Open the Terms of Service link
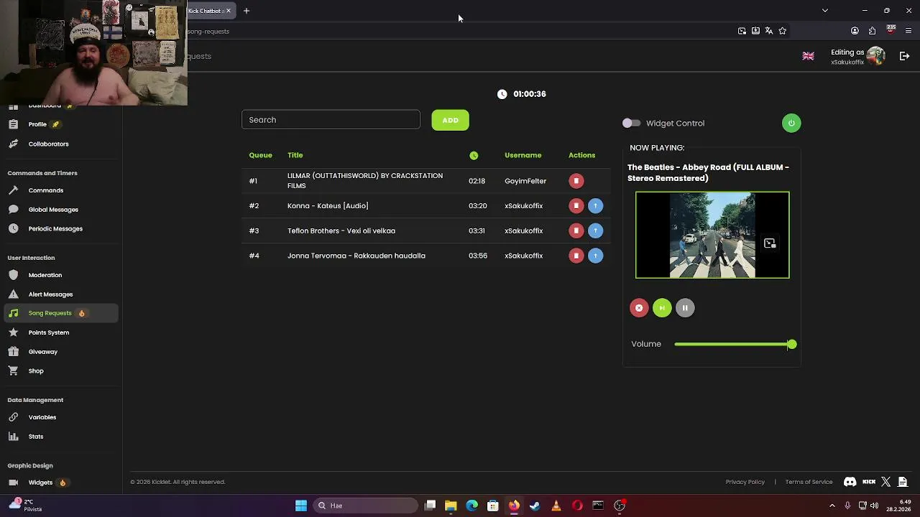Viewport: 920px width, 517px height. (809, 482)
